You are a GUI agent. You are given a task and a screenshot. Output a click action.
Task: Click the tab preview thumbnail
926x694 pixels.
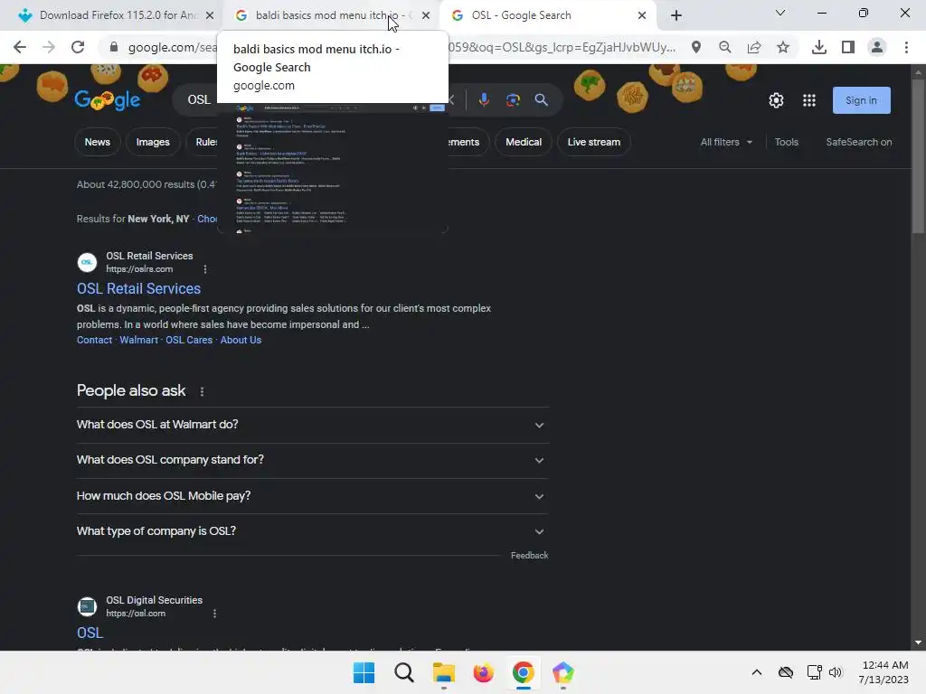(333, 167)
